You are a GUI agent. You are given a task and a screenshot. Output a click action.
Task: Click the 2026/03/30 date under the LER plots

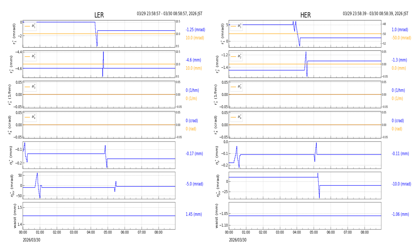pos(32,240)
